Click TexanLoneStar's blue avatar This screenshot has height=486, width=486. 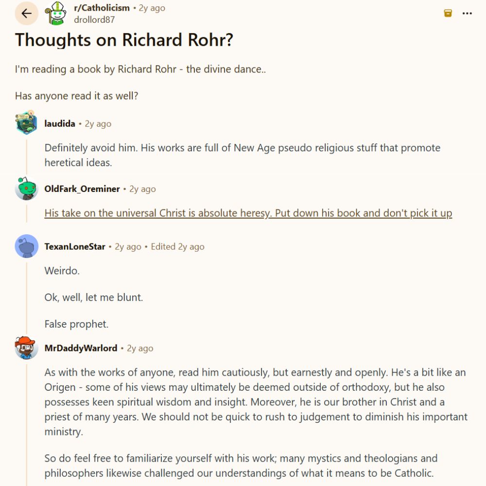(26, 246)
